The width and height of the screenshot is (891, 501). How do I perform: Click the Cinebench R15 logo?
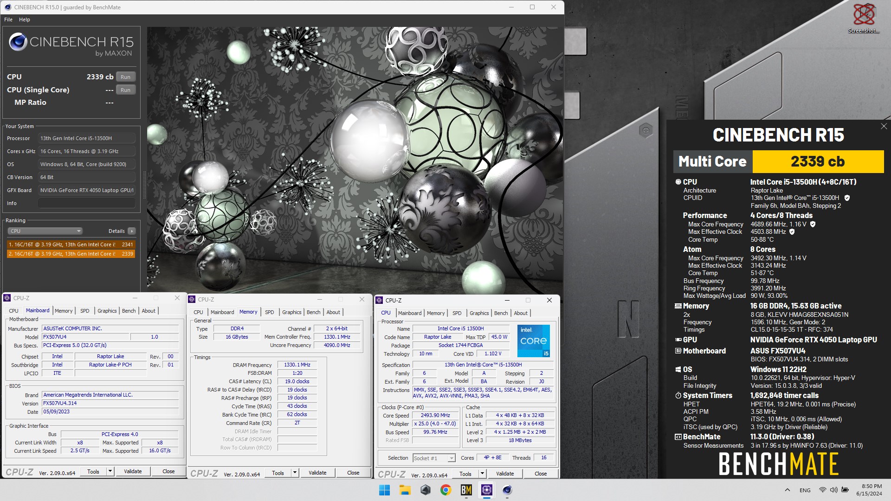[71, 45]
